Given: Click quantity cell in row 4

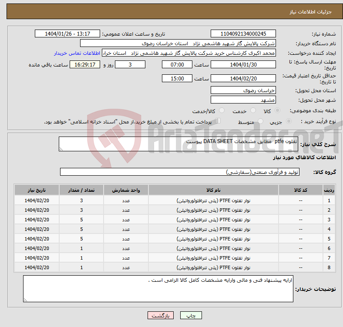Looking at the screenshot, I should [81, 229].
